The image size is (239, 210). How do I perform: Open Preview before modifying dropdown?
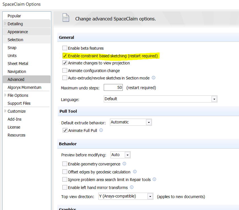point(127,155)
